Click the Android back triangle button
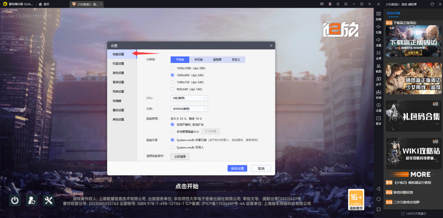 point(378,189)
